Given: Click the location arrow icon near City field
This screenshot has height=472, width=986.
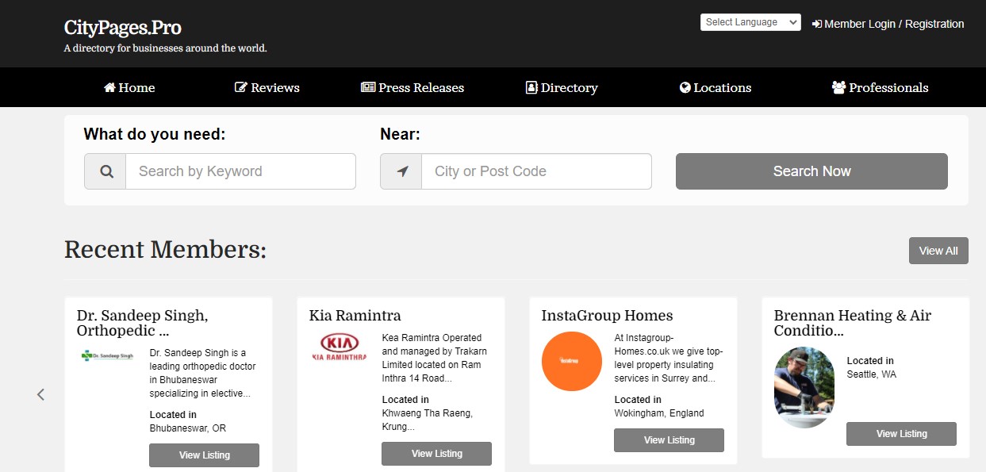Looking at the screenshot, I should pyautogui.click(x=401, y=171).
